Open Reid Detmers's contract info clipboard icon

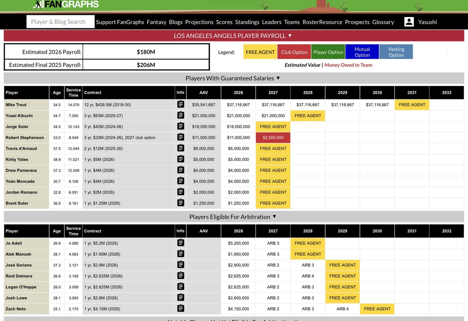180,275
